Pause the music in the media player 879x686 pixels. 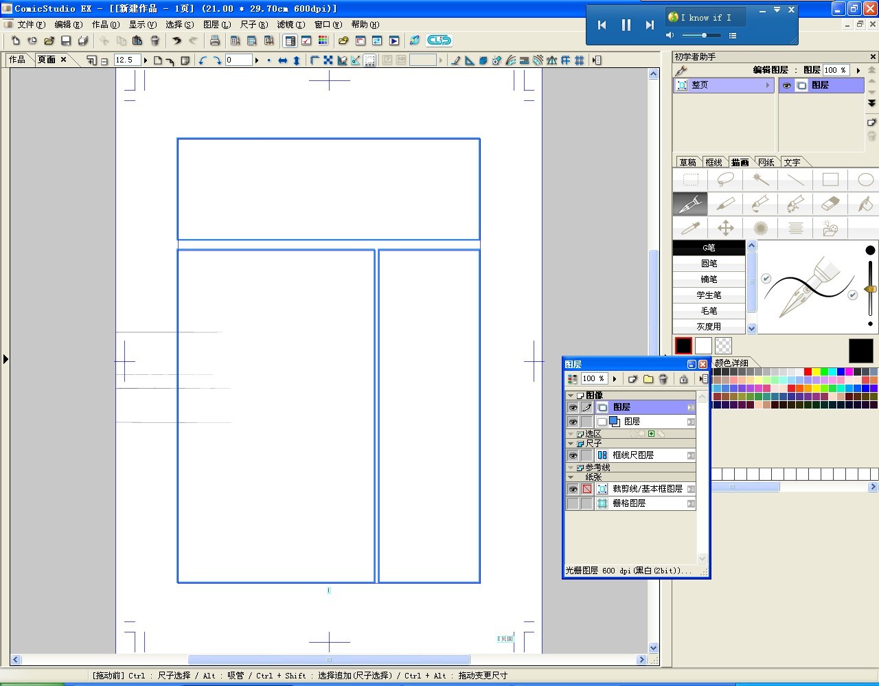(626, 25)
